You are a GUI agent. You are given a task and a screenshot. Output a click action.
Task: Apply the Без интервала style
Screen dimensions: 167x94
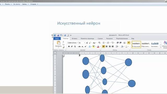pyautogui.click(x=146, y=45)
